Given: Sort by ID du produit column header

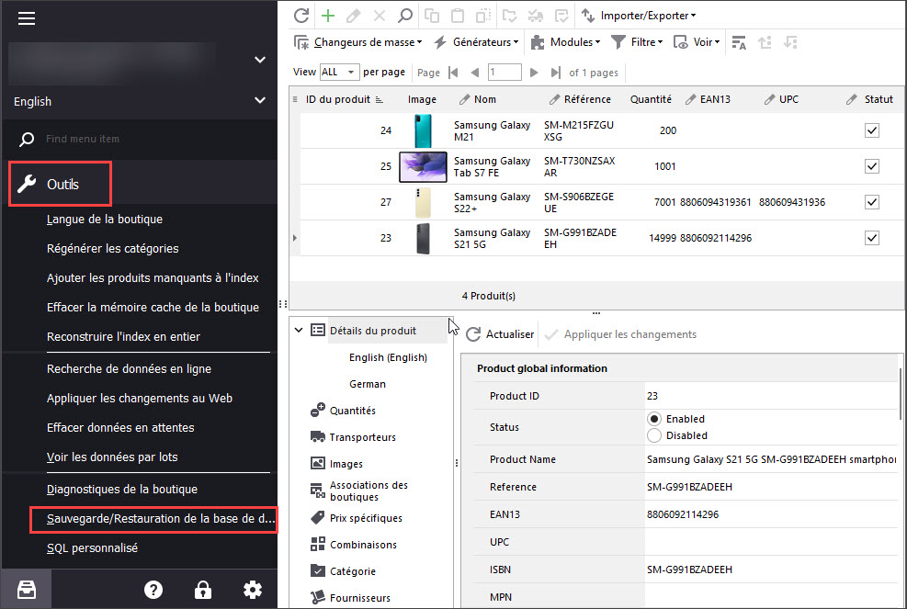Looking at the screenshot, I should (x=338, y=99).
